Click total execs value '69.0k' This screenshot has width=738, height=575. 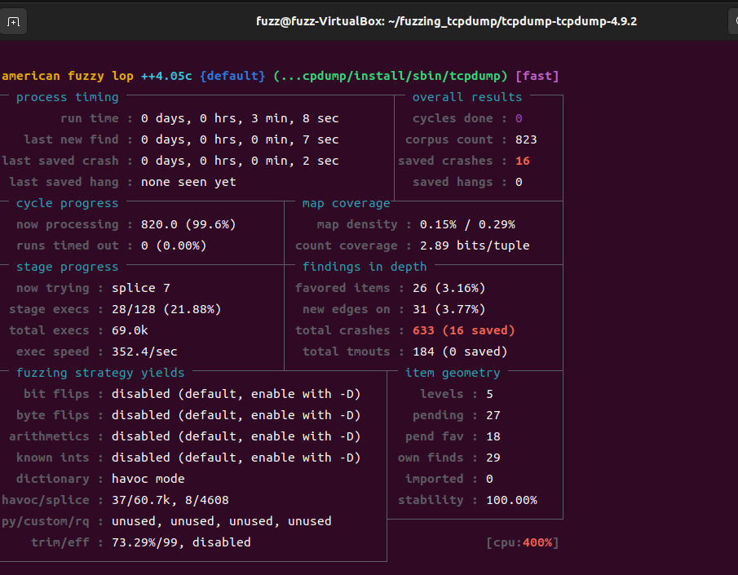coord(130,330)
